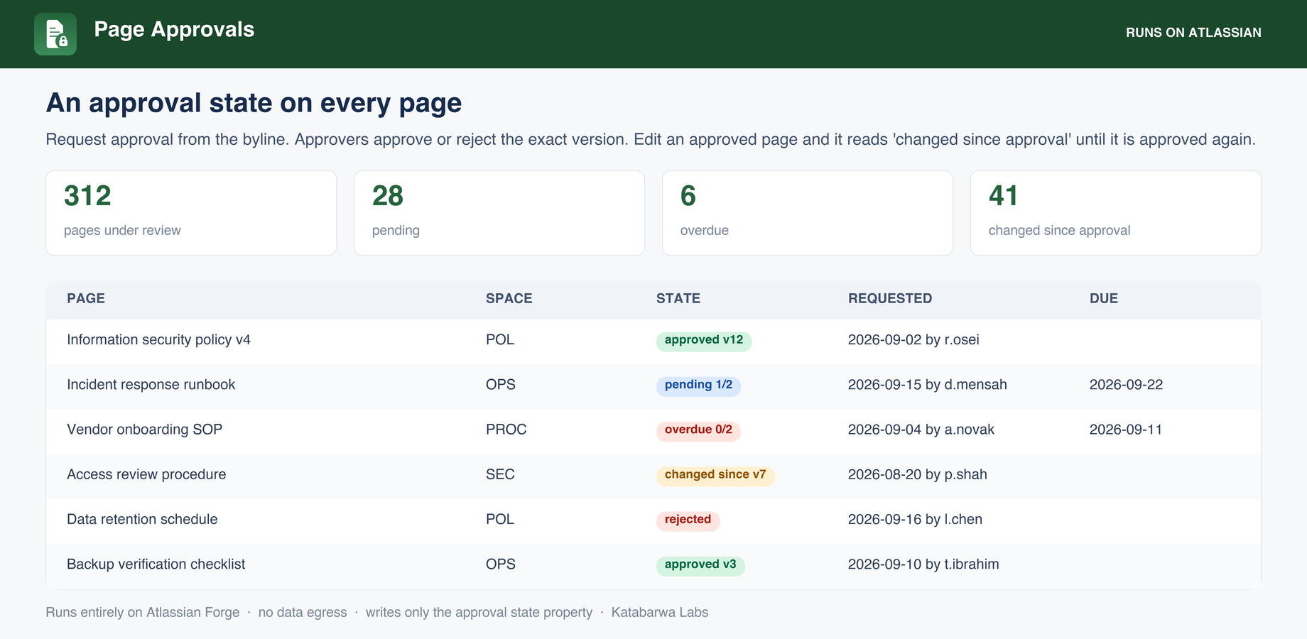Open the 41 changed since approval card
The image size is (1307, 639).
pos(1116,213)
